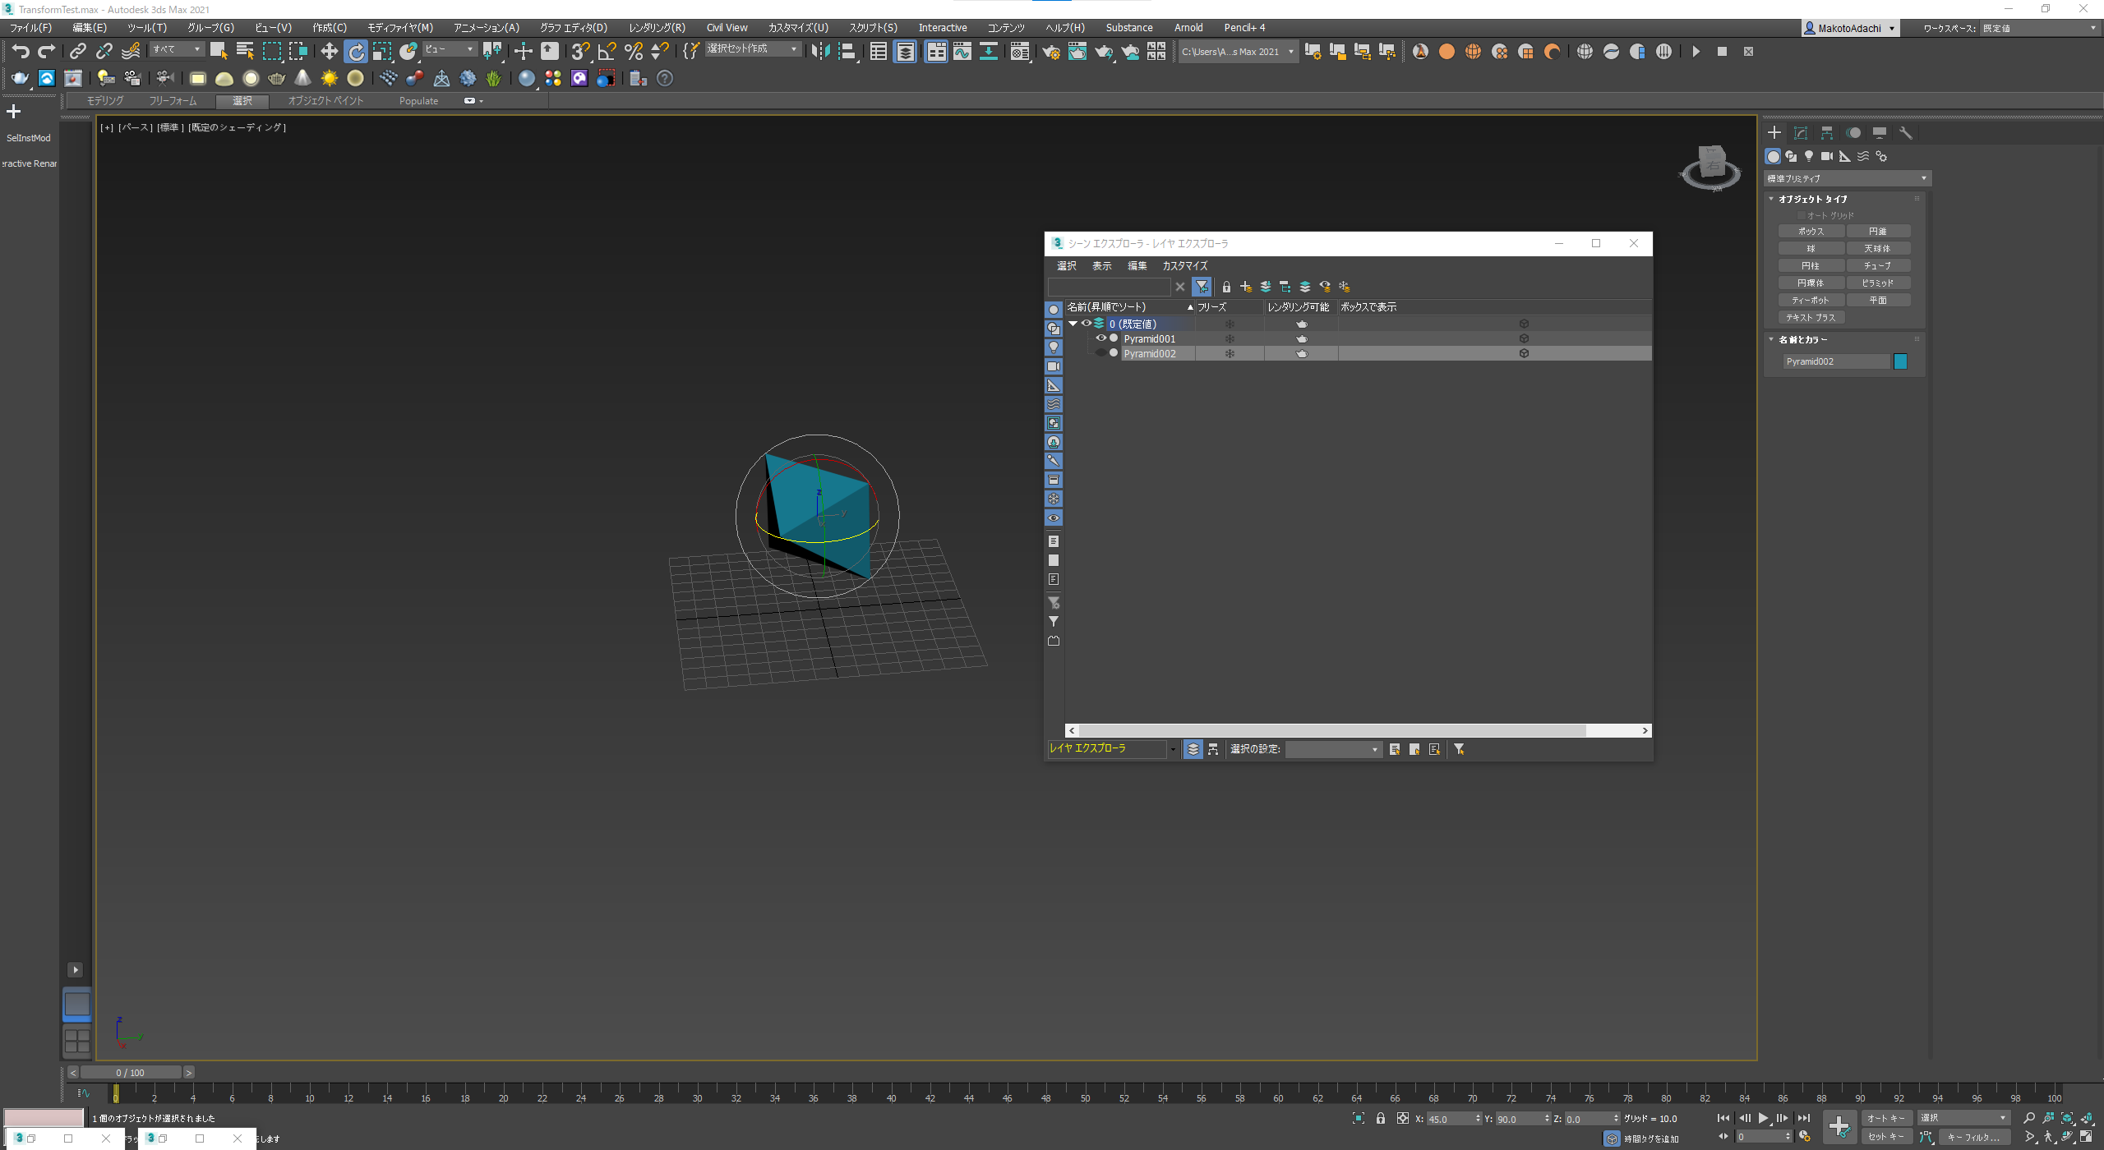2104x1150 pixels.
Task: Open the 標準プリミティブ dropdown
Action: [x=1847, y=178]
